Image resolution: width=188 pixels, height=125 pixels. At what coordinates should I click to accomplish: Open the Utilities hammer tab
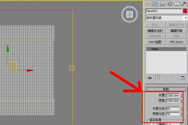(184, 4)
